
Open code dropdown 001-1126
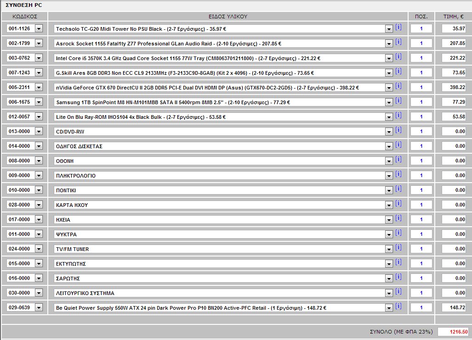coord(39,28)
